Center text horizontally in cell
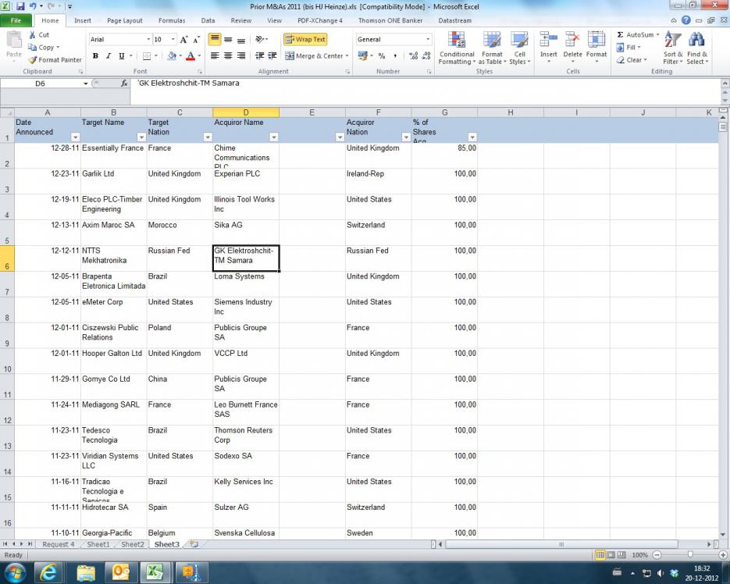 point(228,56)
